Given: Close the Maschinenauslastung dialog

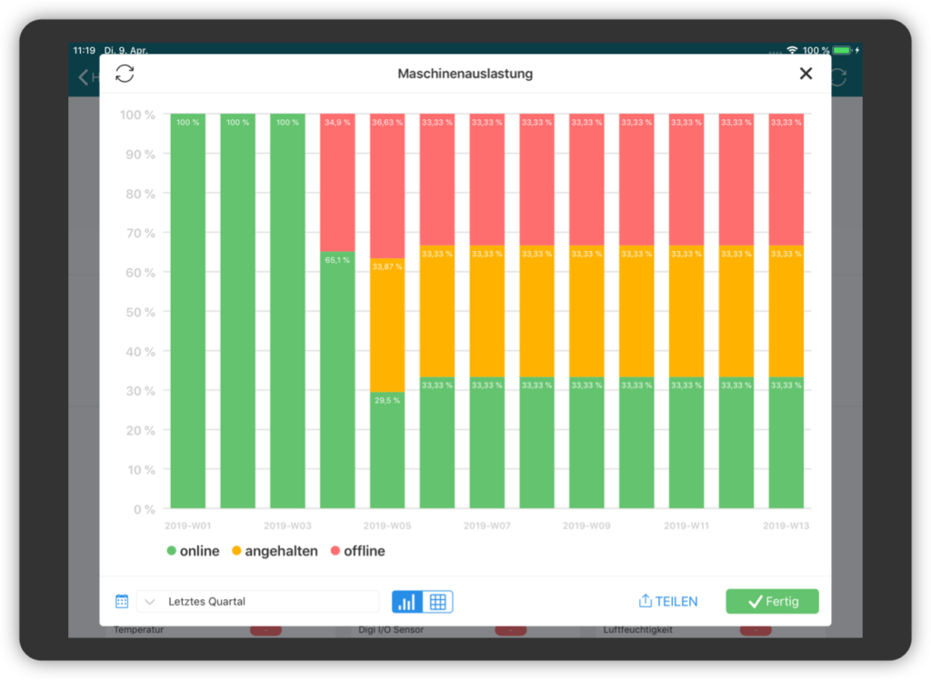Looking at the screenshot, I should point(806,74).
